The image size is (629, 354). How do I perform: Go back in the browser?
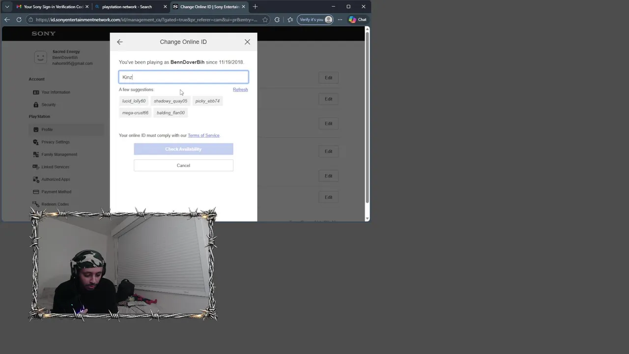(7, 20)
